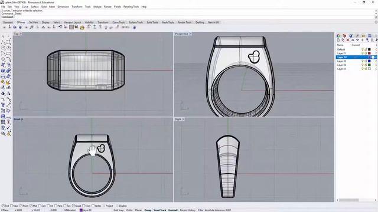
Task: Delete layer with the red X icon
Action: (348, 40)
